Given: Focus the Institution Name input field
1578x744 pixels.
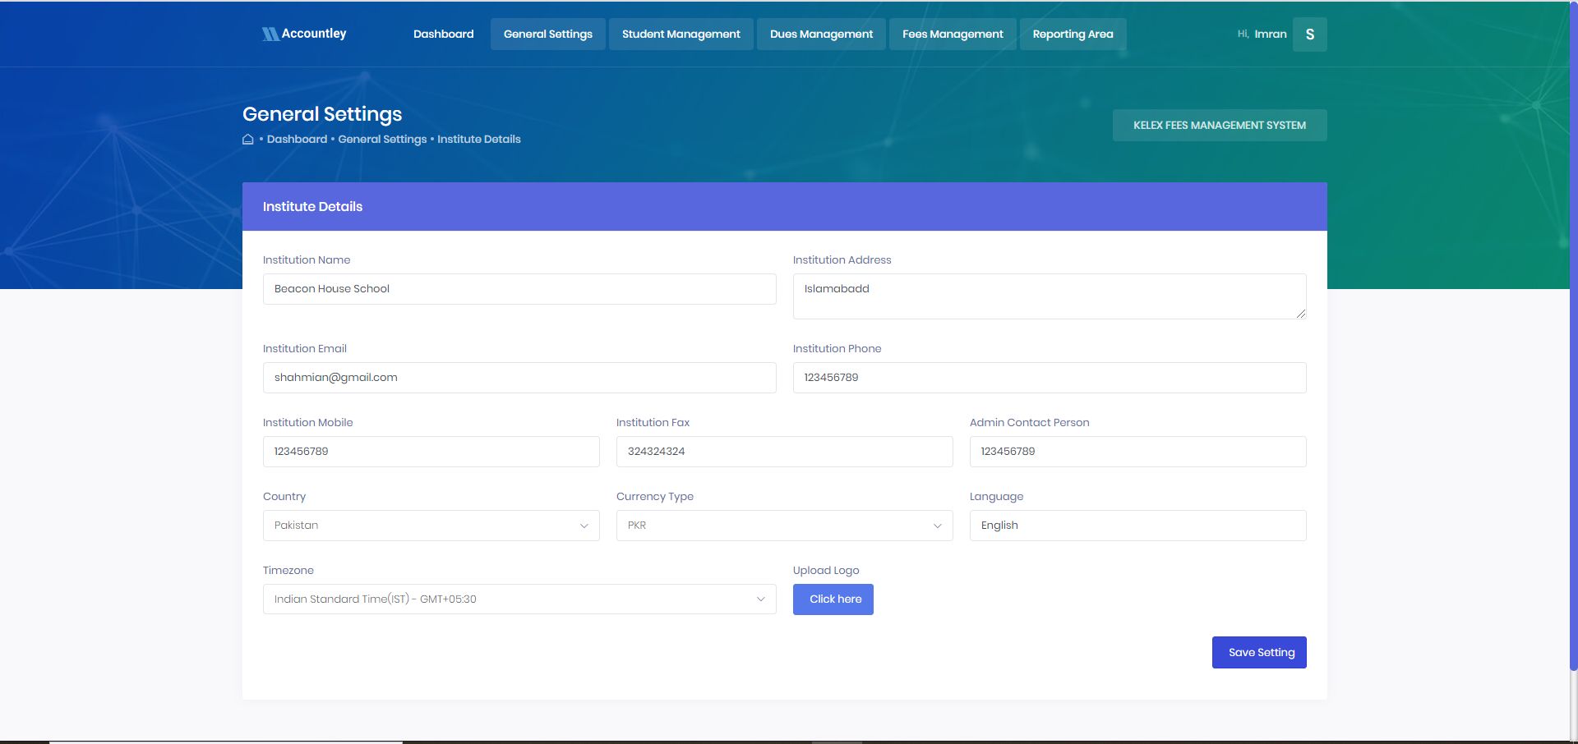Looking at the screenshot, I should (x=519, y=289).
